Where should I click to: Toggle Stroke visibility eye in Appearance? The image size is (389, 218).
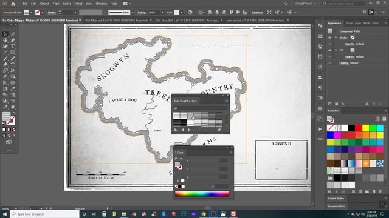(x=329, y=38)
